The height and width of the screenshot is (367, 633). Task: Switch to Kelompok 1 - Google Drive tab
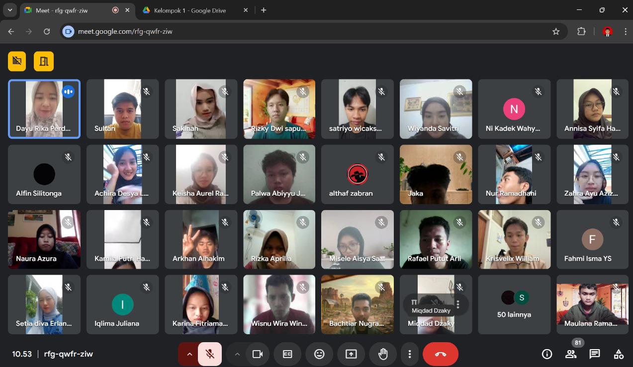coord(190,10)
